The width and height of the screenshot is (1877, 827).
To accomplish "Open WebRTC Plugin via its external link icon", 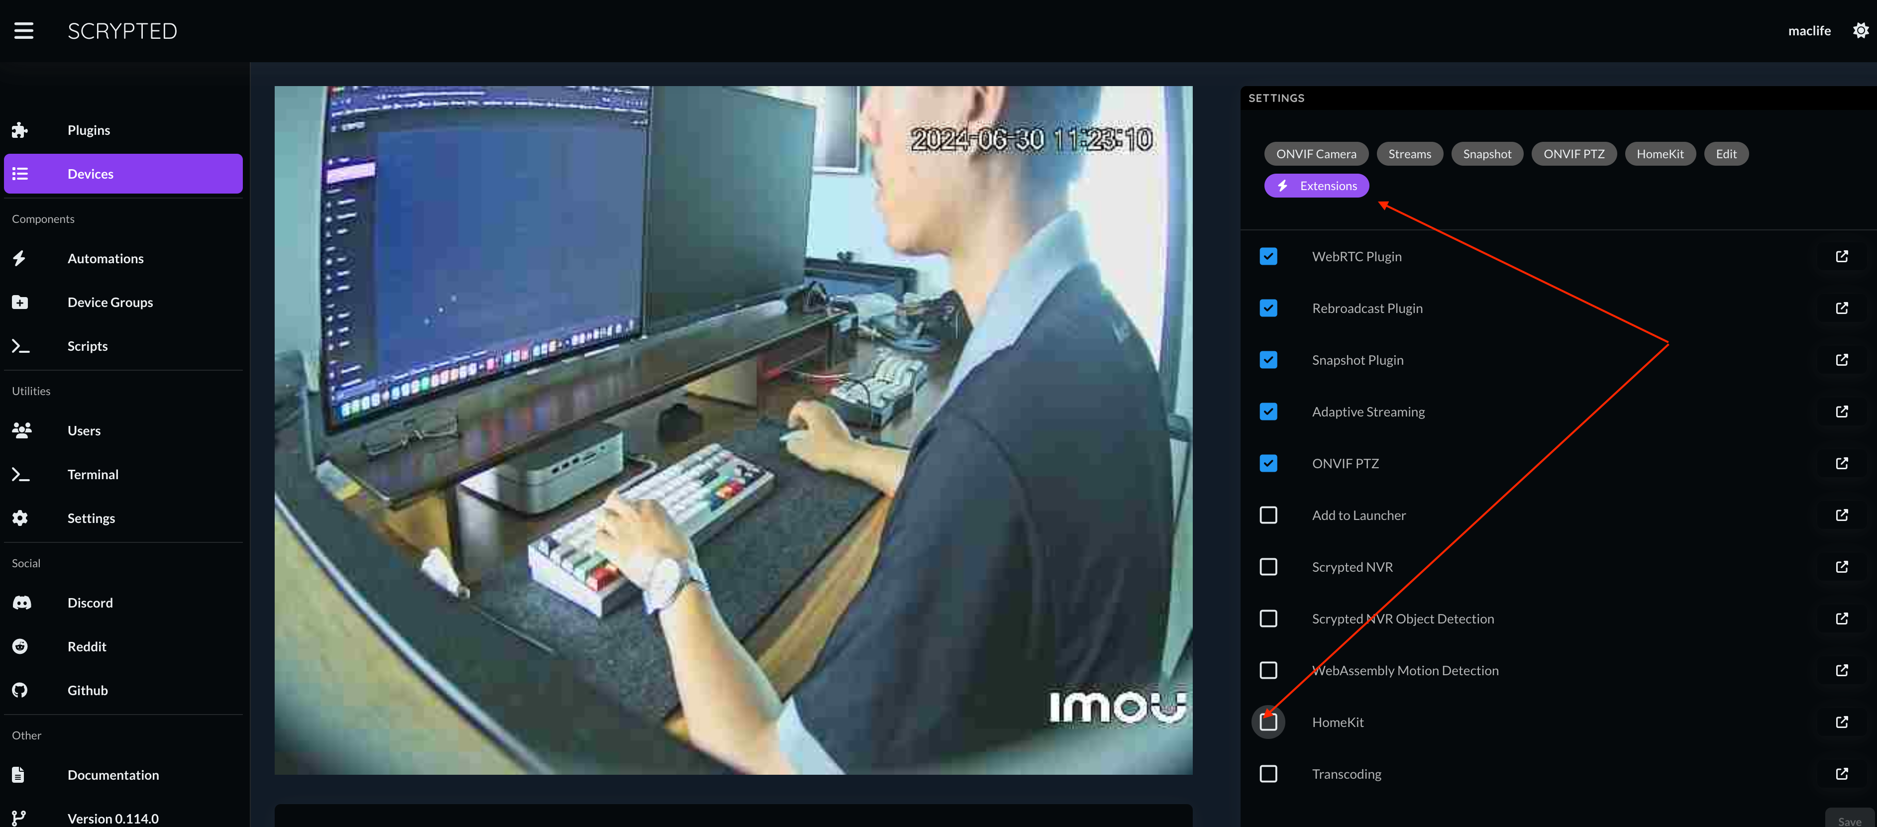I will 1842,256.
